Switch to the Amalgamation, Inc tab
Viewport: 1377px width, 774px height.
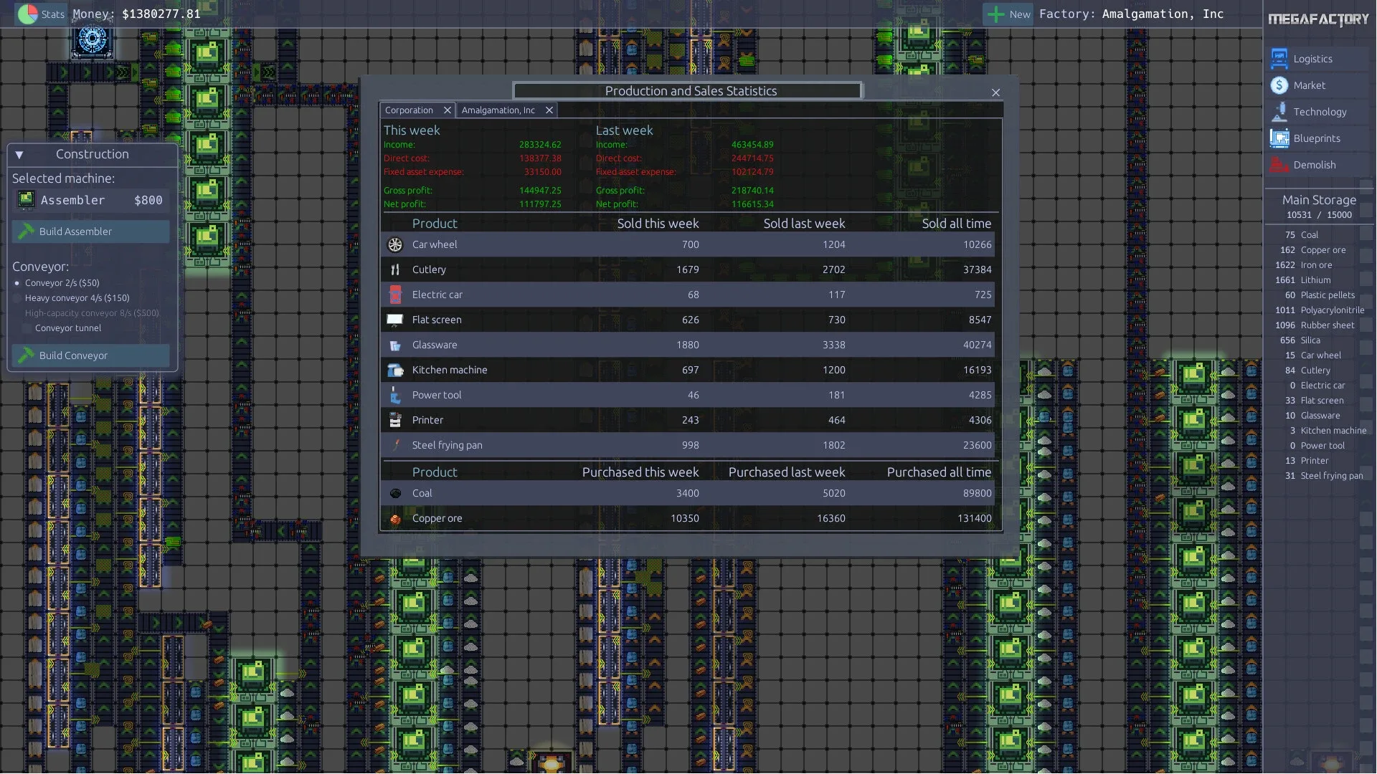point(498,110)
